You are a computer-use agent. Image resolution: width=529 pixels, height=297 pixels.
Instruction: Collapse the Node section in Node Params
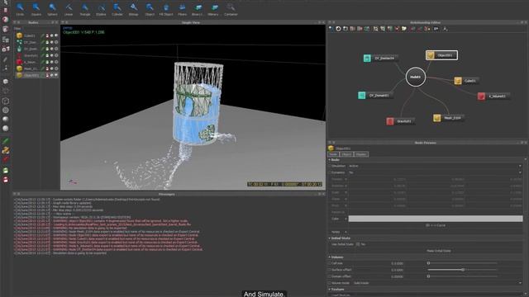coord(330,160)
